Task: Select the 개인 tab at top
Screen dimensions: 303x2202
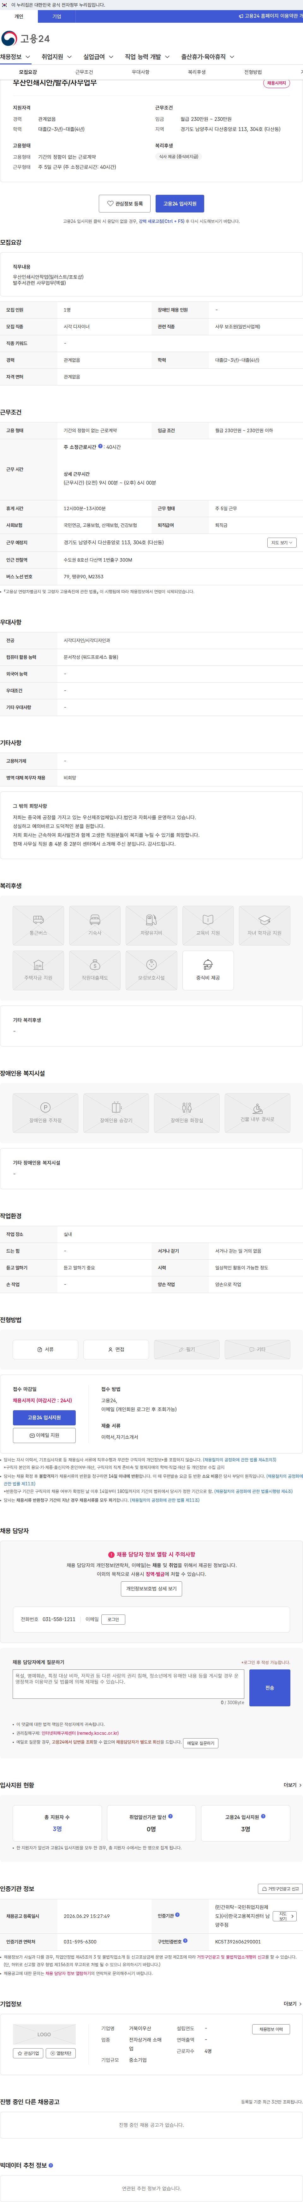Action: [x=19, y=16]
